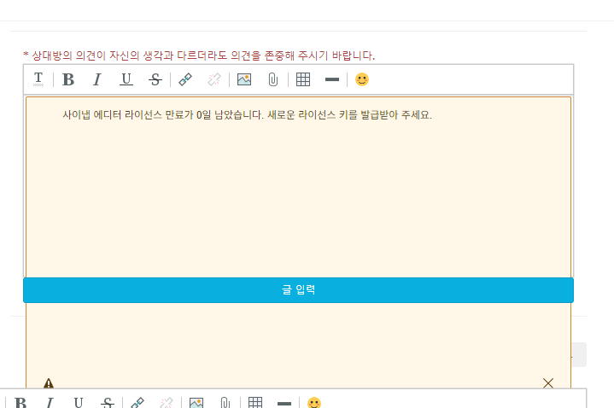Attach file via upper toolbar paperclip icon

[273, 79]
